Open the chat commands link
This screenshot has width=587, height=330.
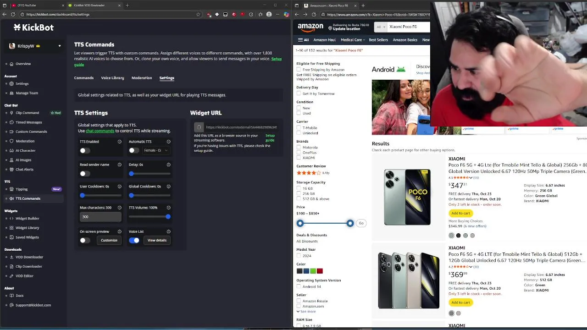(100, 131)
